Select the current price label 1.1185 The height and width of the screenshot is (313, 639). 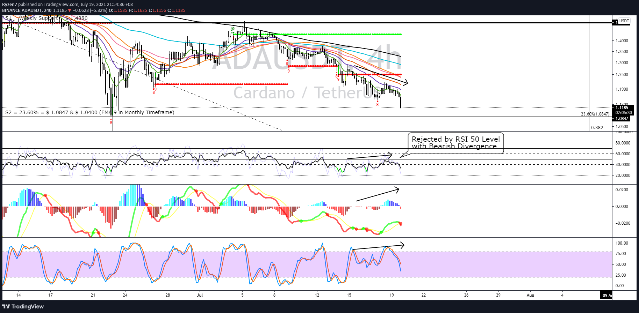622,108
